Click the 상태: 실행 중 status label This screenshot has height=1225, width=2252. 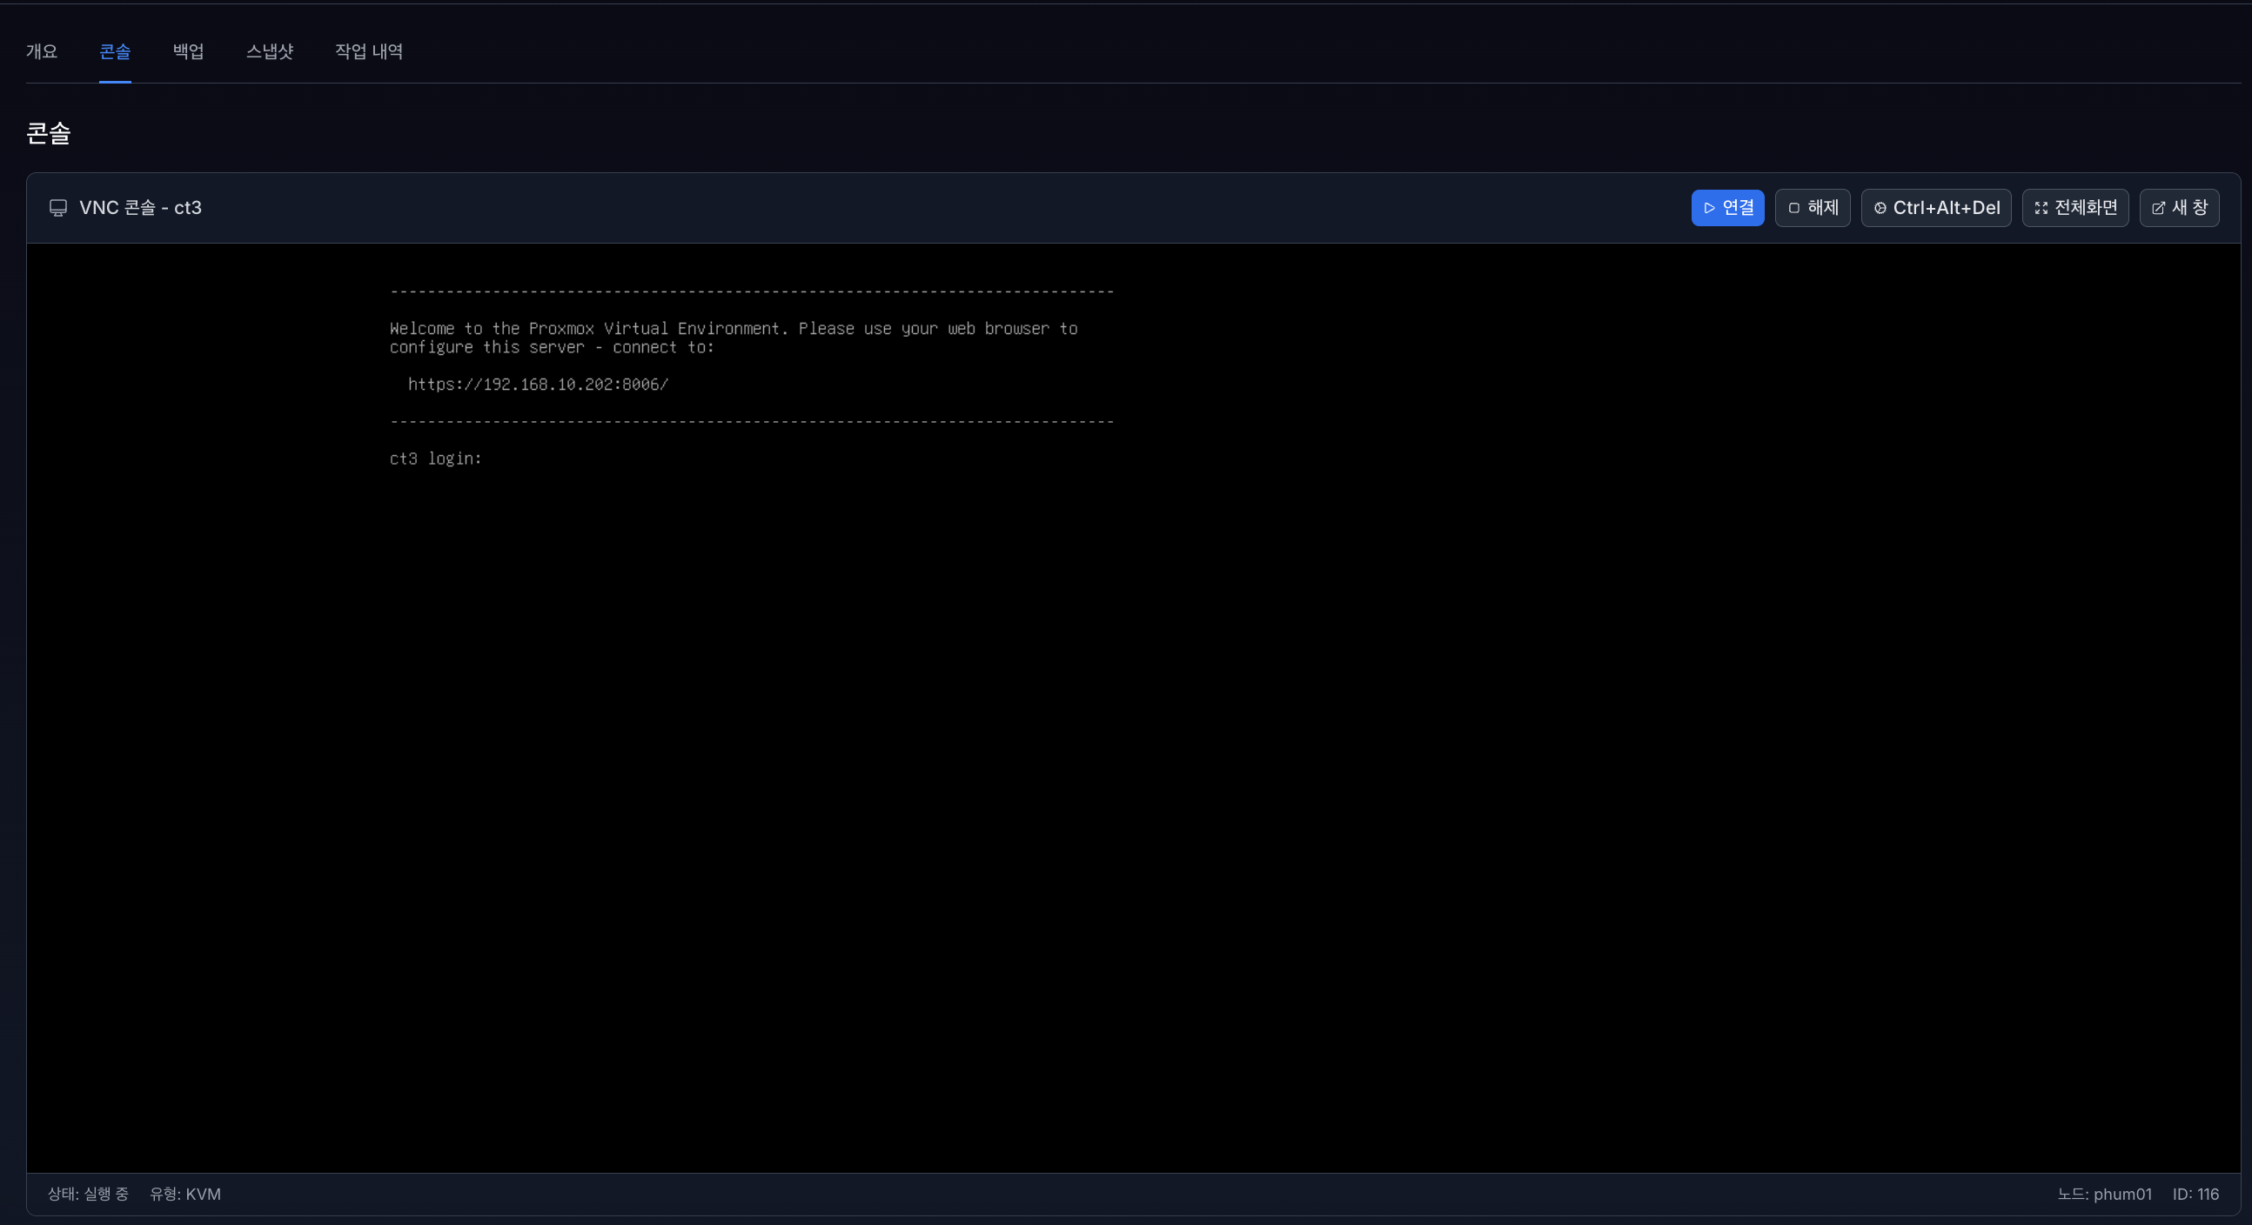[x=87, y=1194]
